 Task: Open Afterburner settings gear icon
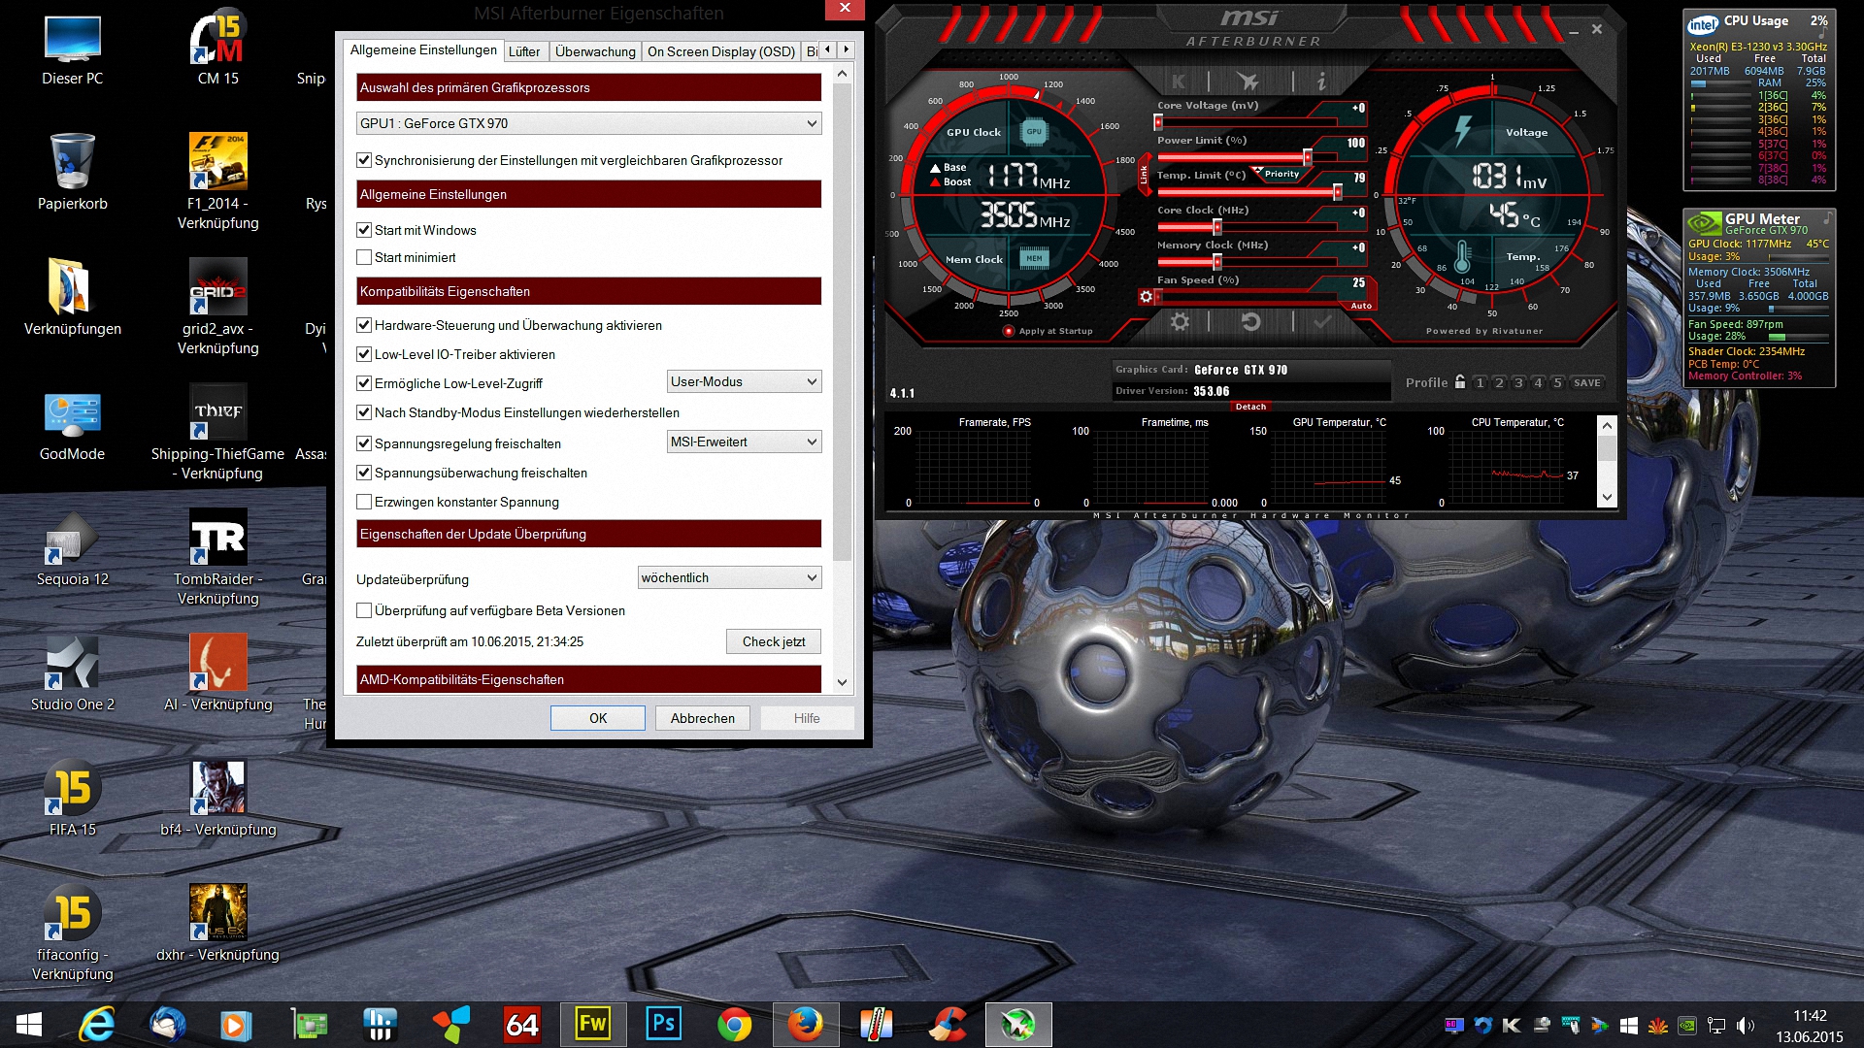click(1180, 321)
